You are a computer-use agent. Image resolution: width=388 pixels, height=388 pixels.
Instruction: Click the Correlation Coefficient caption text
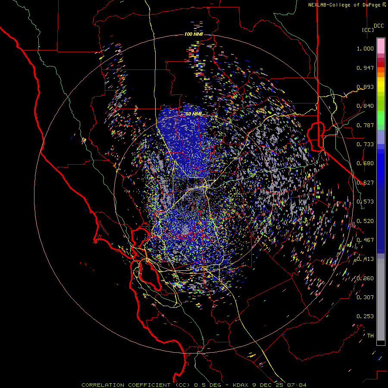coord(194,385)
